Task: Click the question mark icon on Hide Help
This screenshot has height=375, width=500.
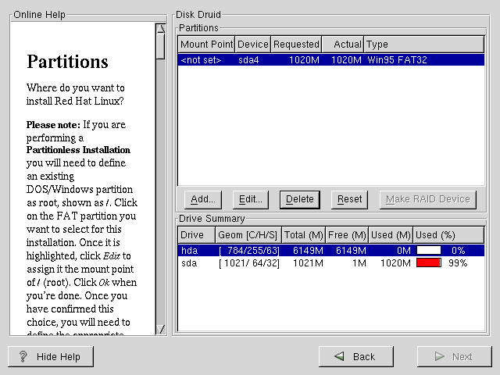Action: (23, 356)
